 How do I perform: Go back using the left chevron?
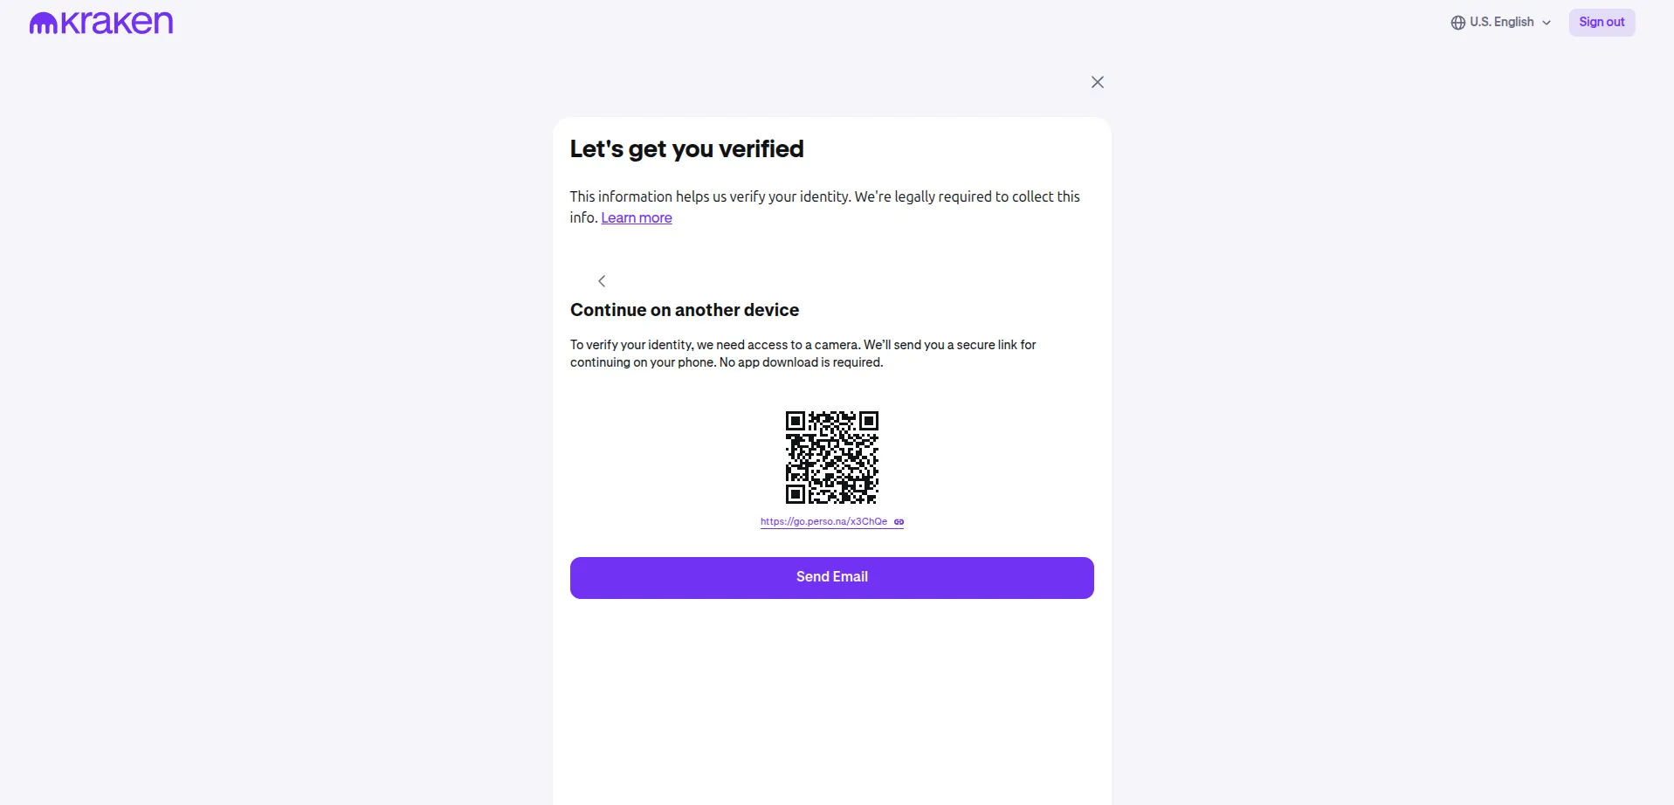pos(602,281)
